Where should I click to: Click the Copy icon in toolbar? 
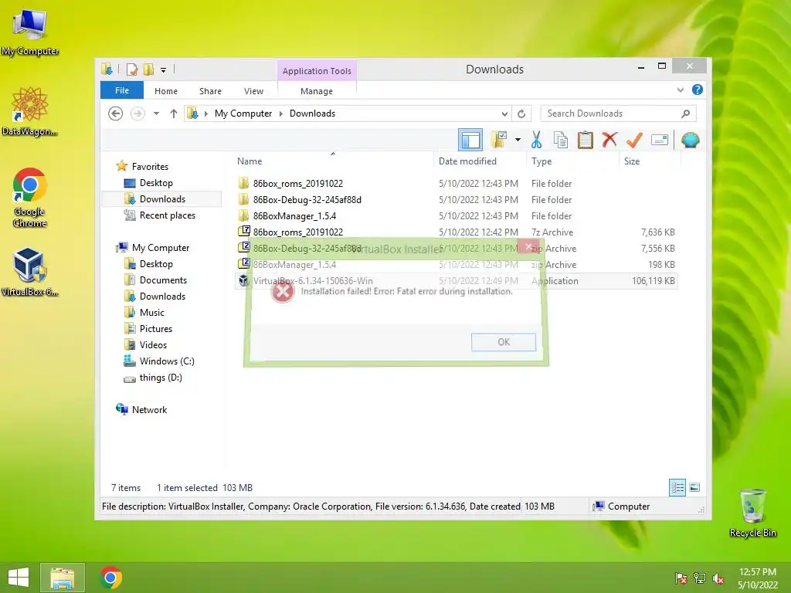coord(561,140)
